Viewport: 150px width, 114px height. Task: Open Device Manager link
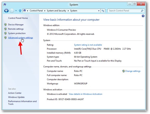16,25
